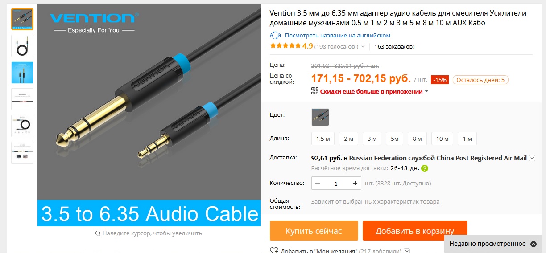This screenshot has height=253, width=546.
Task: Click the Добавить в корзину button
Action: [x=415, y=231]
